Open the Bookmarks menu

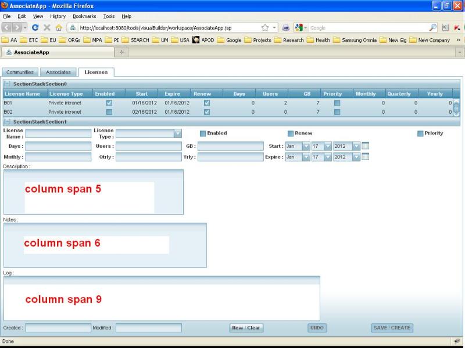[84, 16]
